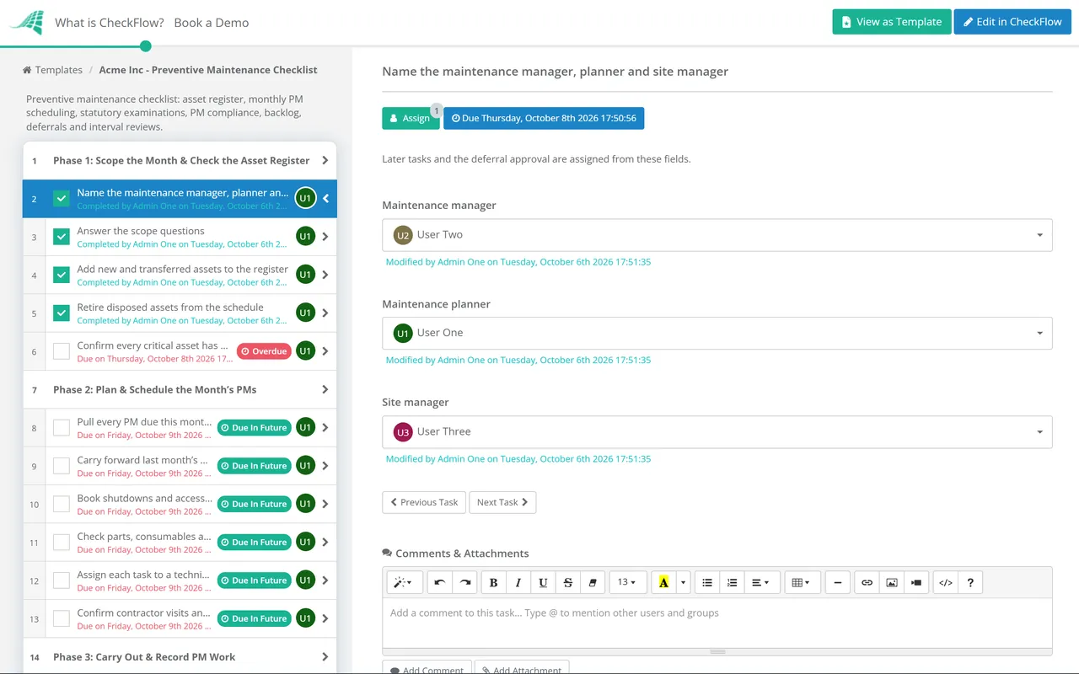Check Book shutdowns and access task
Image resolution: width=1079 pixels, height=674 pixels.
pos(62,504)
